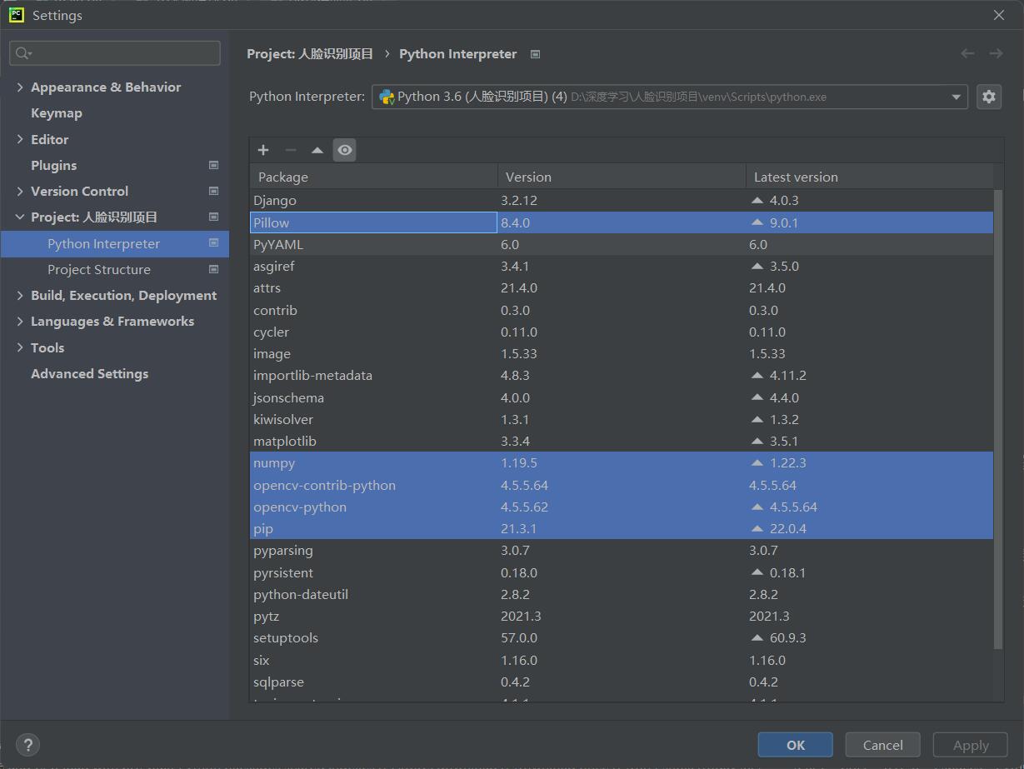1024x769 pixels.
Task: Expand Build, Execution, Deployment section
Action: click(x=20, y=295)
